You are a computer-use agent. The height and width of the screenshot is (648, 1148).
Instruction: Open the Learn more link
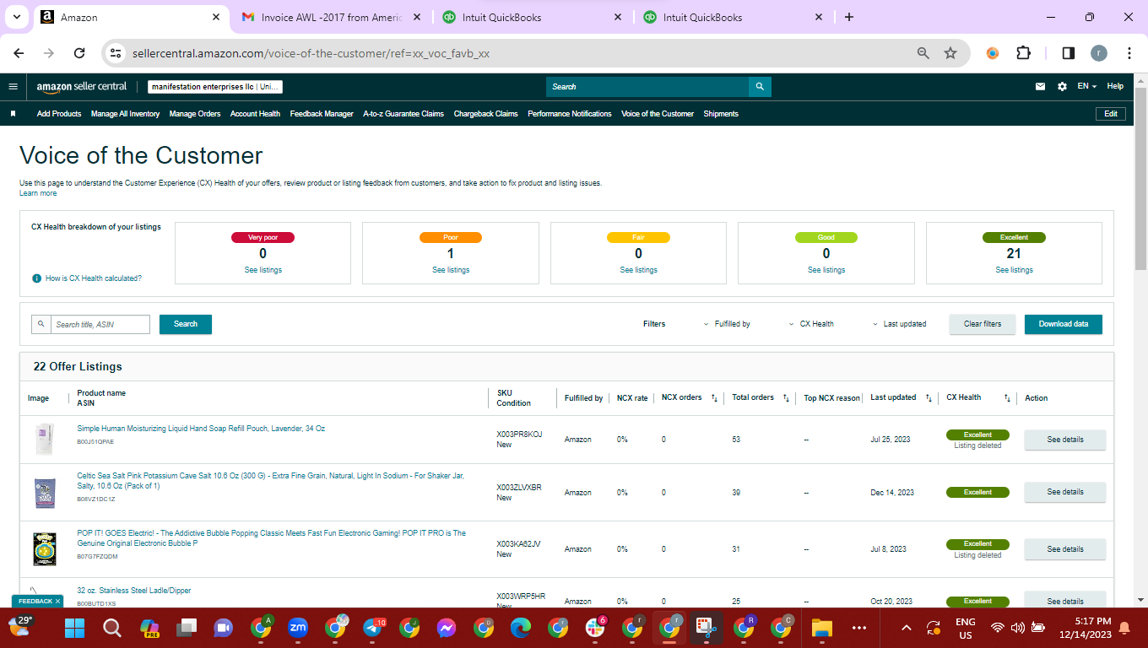click(x=38, y=193)
